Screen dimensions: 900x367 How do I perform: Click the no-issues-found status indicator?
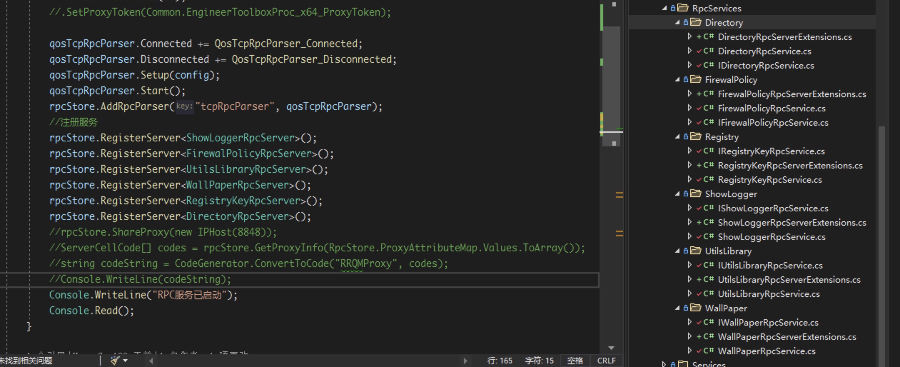pyautogui.click(x=26, y=361)
